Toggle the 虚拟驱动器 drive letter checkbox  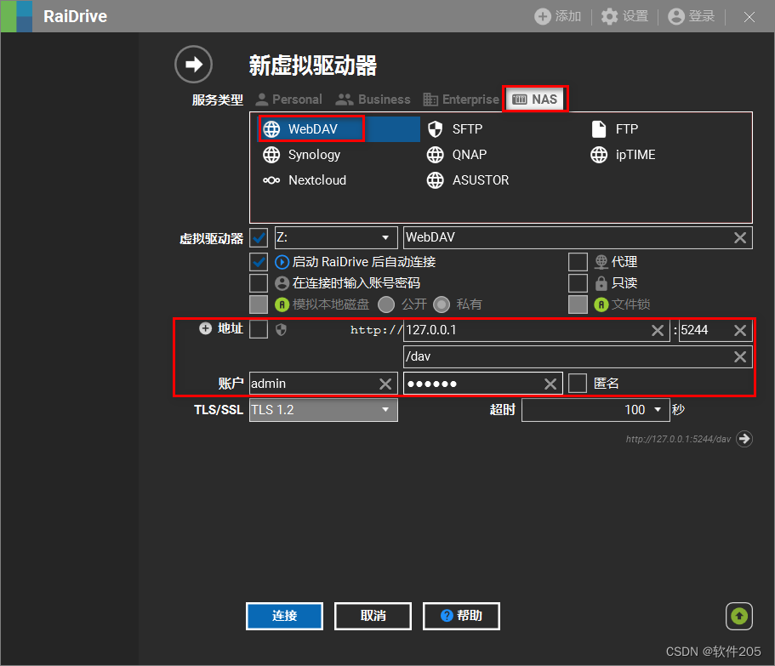point(259,237)
